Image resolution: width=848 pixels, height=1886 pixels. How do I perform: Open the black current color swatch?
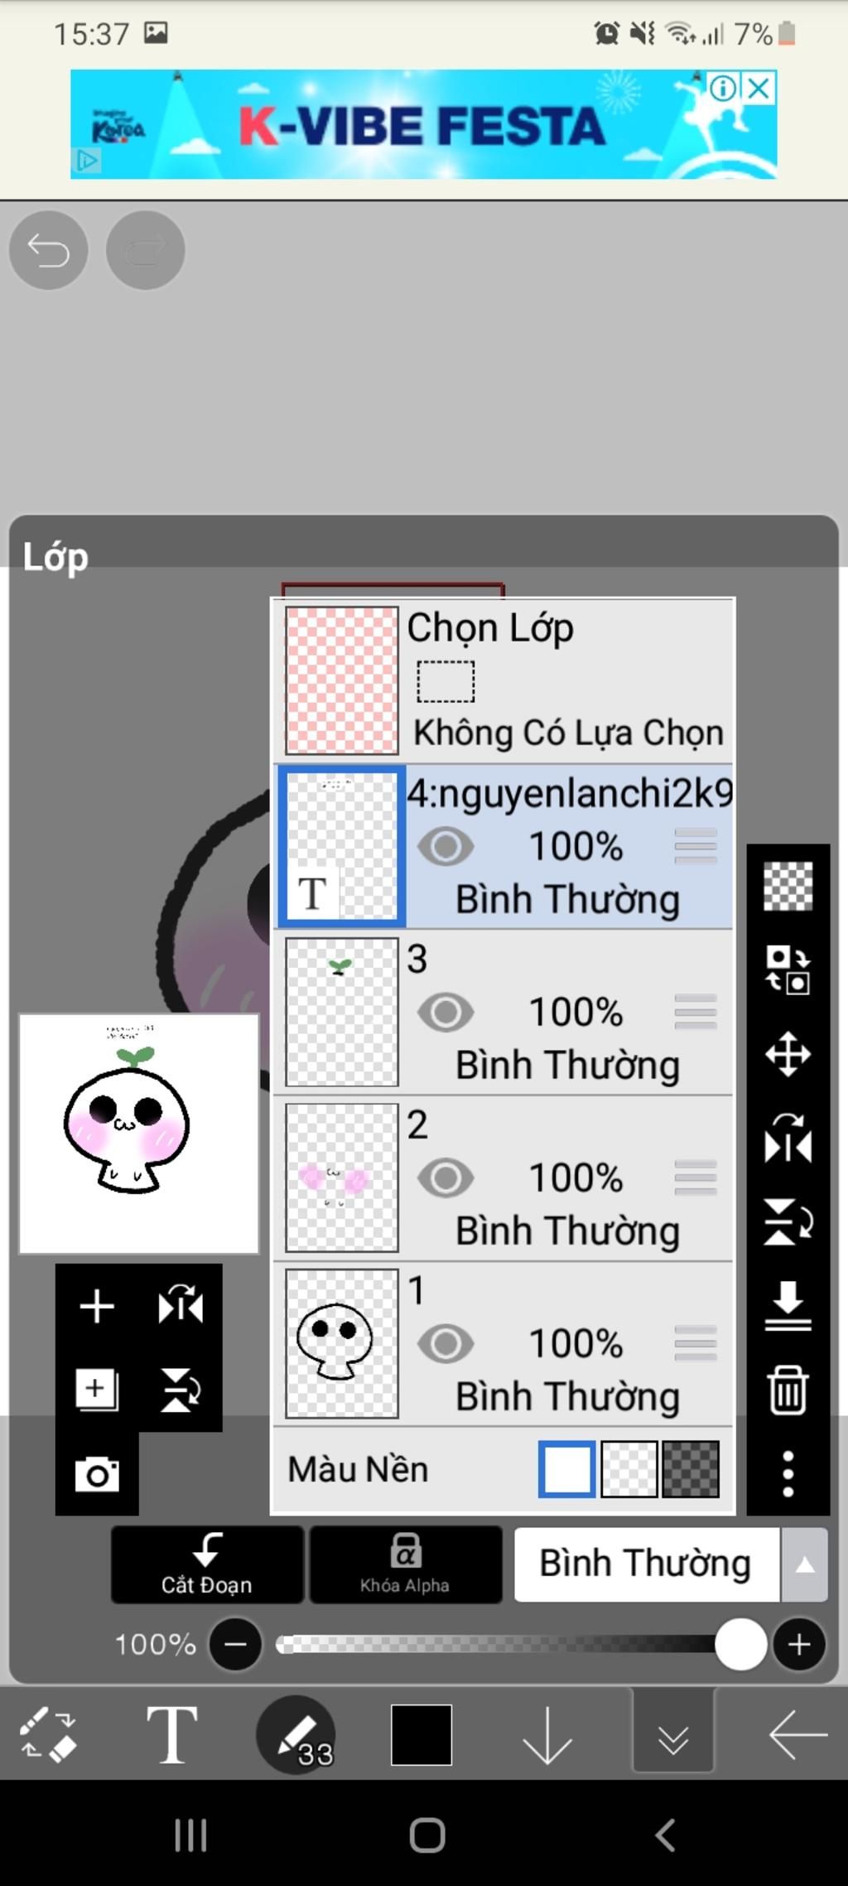point(422,1734)
